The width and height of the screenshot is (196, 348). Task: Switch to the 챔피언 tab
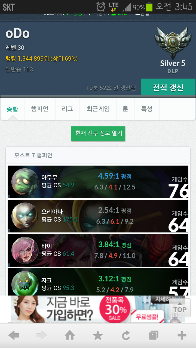(40, 109)
